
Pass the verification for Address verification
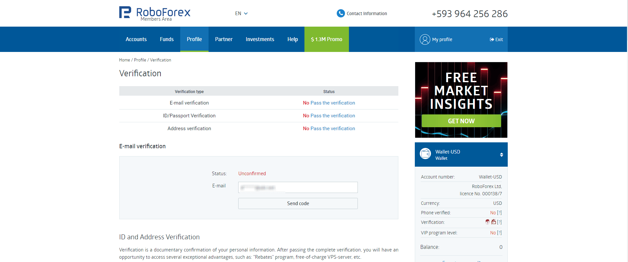[333, 129]
